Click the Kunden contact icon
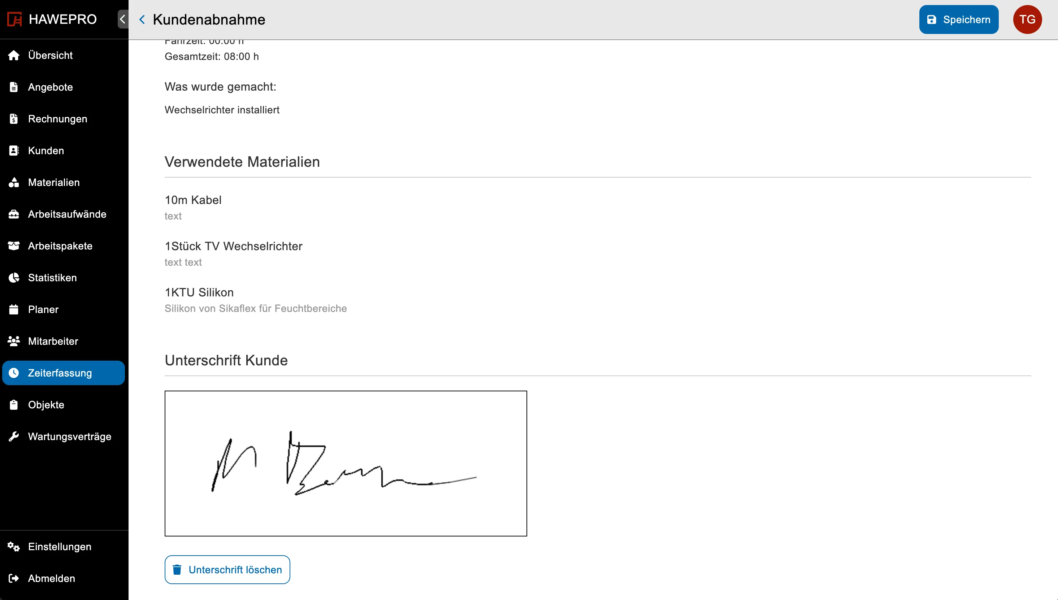 point(14,151)
